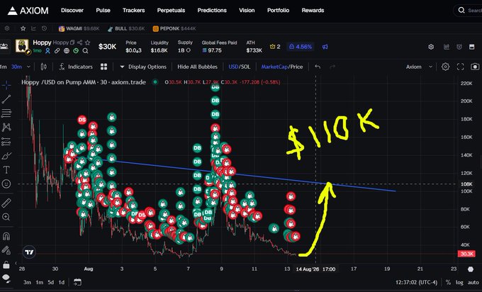Toggle auto scale
The image size is (482, 292).
click(473, 282)
